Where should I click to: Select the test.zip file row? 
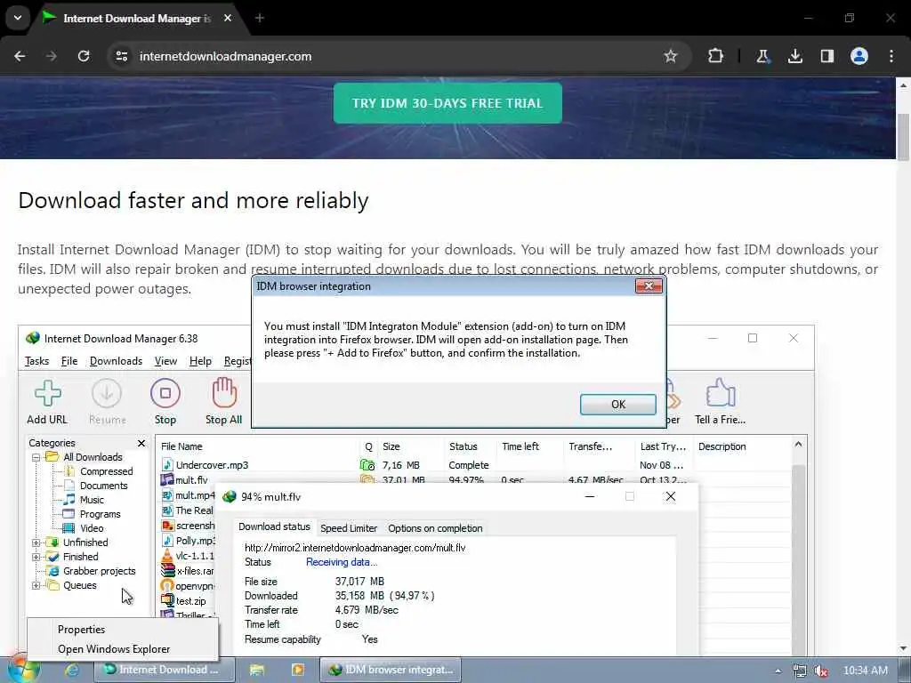(183, 601)
